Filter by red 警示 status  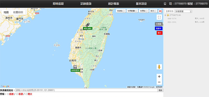pyautogui.click(x=159, y=33)
